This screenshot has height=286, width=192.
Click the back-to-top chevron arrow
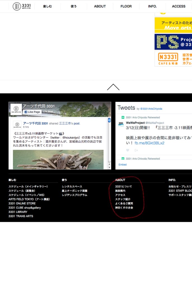(x=113, y=87)
